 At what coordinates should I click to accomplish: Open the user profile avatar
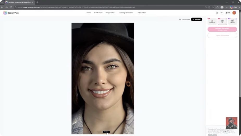(234, 13)
